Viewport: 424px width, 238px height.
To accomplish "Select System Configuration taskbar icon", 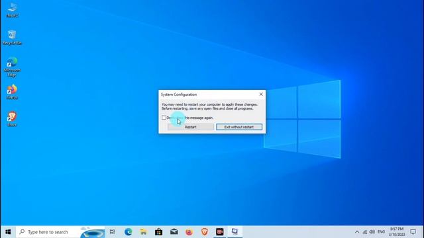I will pos(235,232).
